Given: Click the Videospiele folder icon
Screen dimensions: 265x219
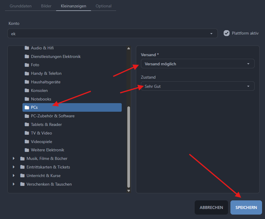Looking at the screenshot, I should pos(27,142).
